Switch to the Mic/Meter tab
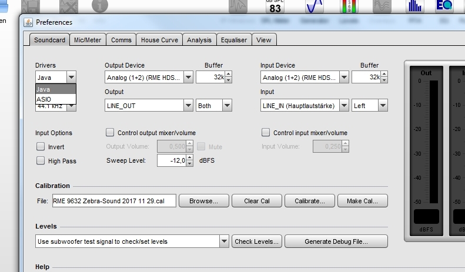Image resolution: width=465 pixels, height=272 pixels. (88, 40)
